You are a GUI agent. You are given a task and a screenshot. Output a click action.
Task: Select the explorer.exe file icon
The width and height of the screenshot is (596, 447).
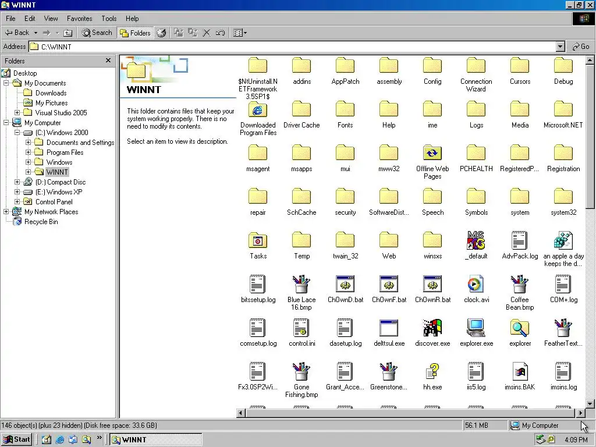point(476,328)
